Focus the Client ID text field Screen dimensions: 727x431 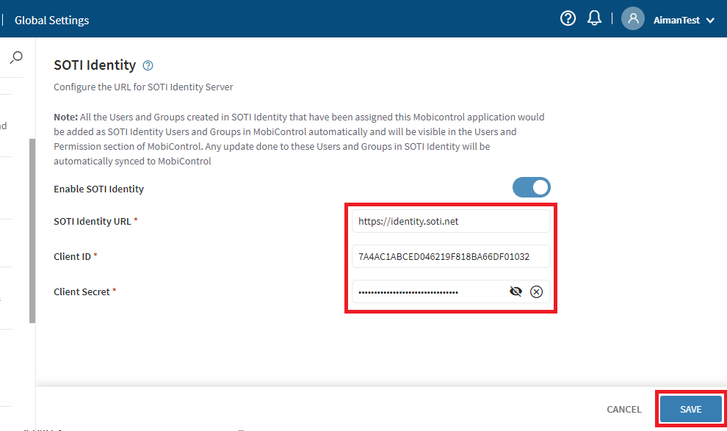point(450,256)
